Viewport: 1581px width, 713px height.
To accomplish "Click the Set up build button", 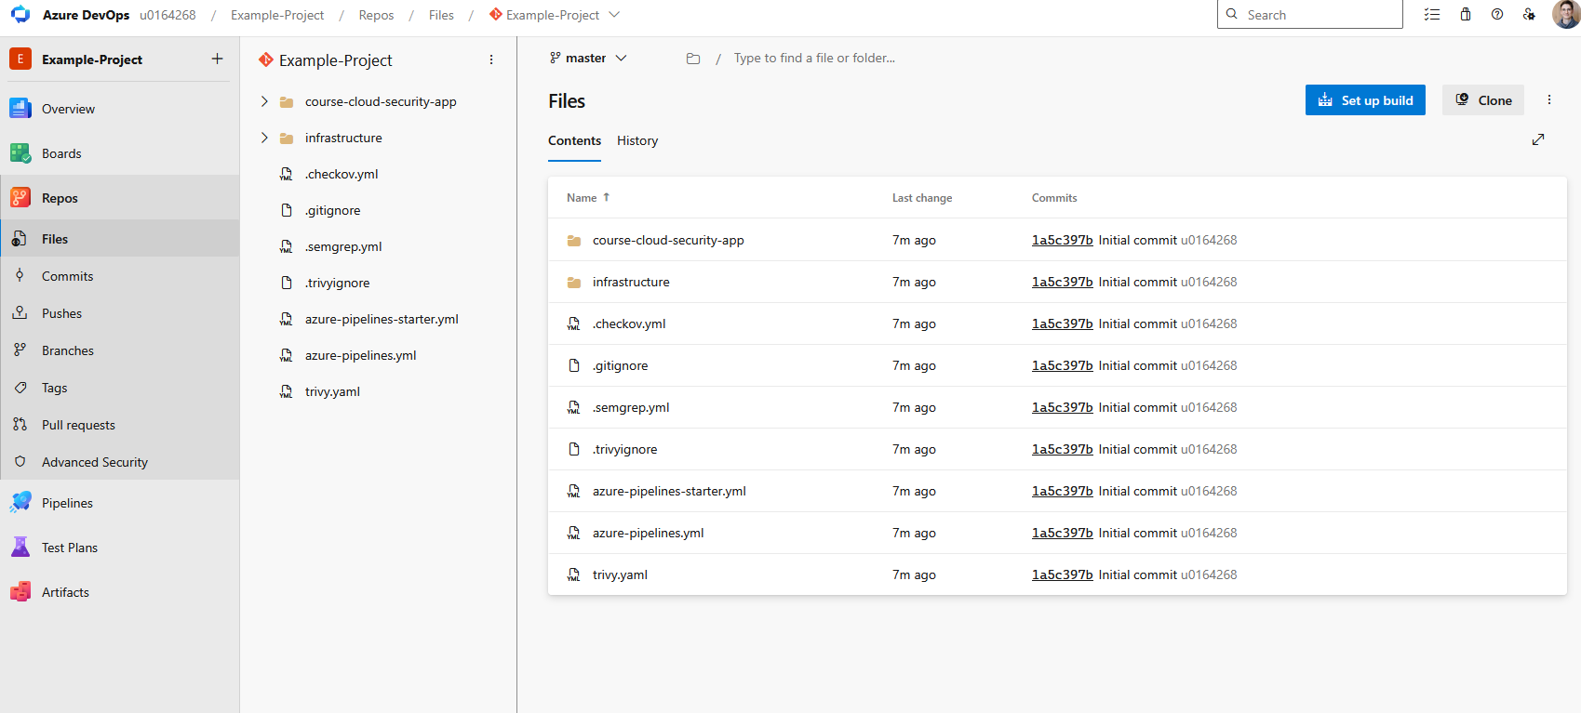I will (1365, 100).
